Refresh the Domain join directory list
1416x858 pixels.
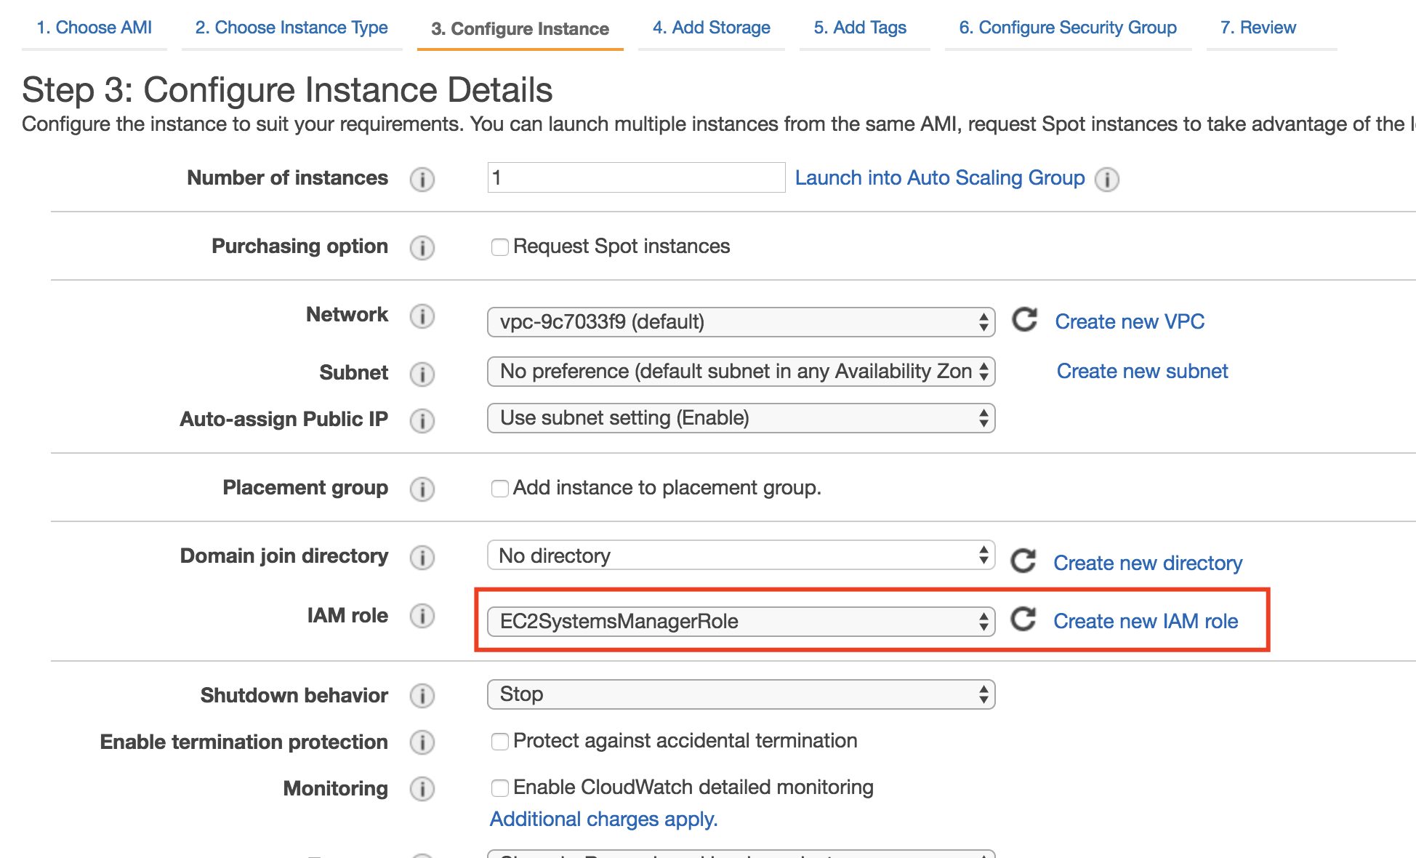coord(1023,561)
